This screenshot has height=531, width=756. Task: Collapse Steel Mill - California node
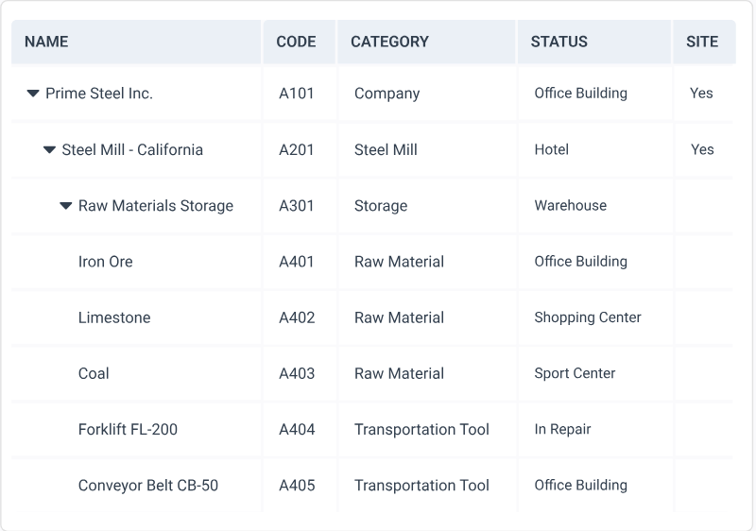[x=49, y=149]
